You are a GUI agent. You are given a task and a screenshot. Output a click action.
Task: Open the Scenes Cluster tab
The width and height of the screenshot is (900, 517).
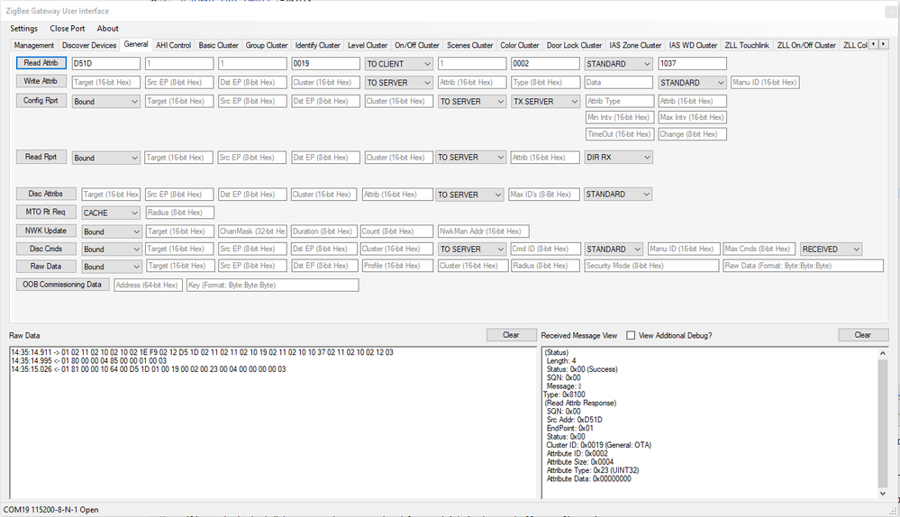click(x=469, y=45)
